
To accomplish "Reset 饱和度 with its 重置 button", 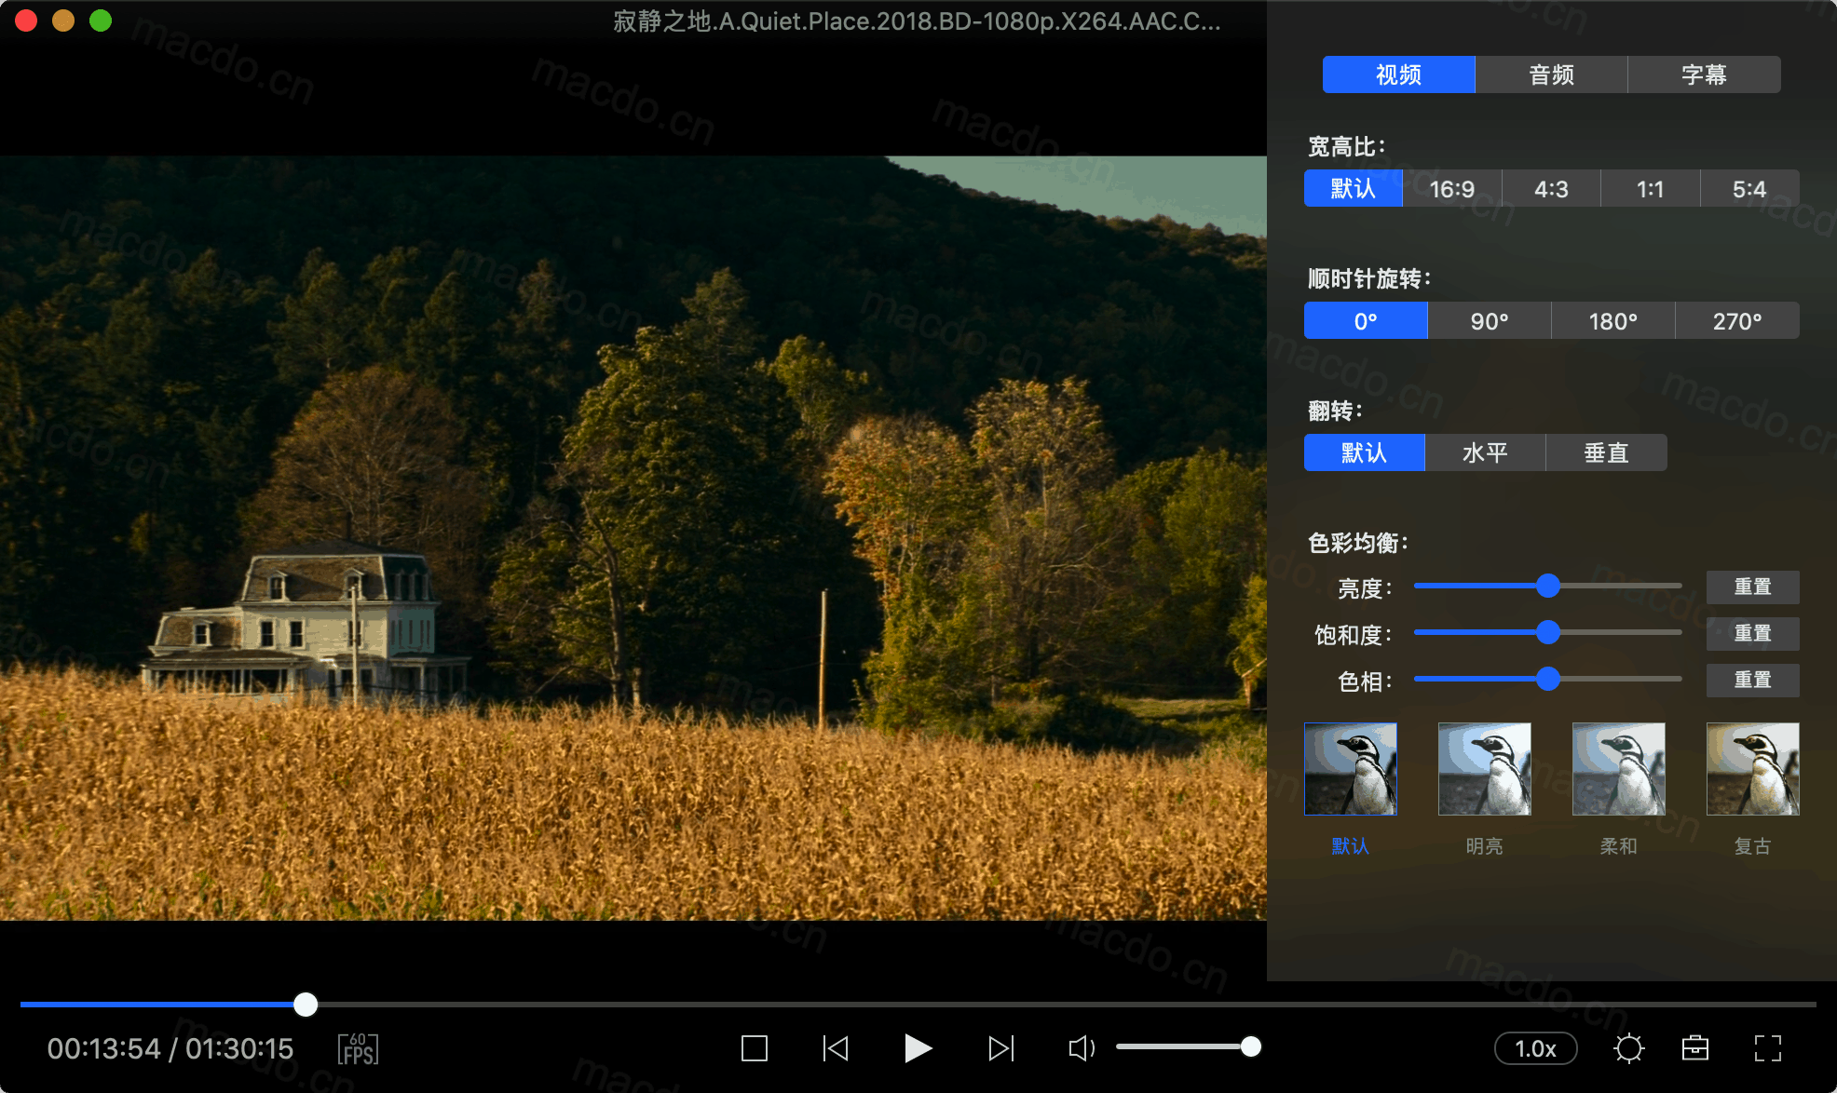I will 1752,633.
